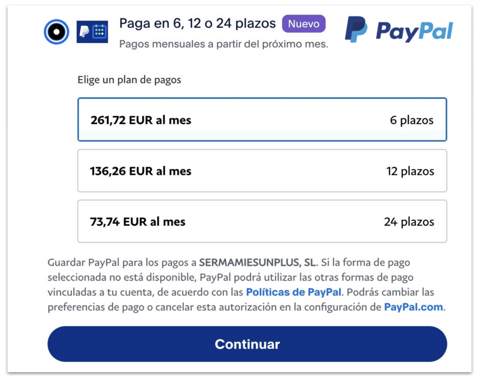
Task: Click the "6 plazos" label
Action: (x=412, y=120)
